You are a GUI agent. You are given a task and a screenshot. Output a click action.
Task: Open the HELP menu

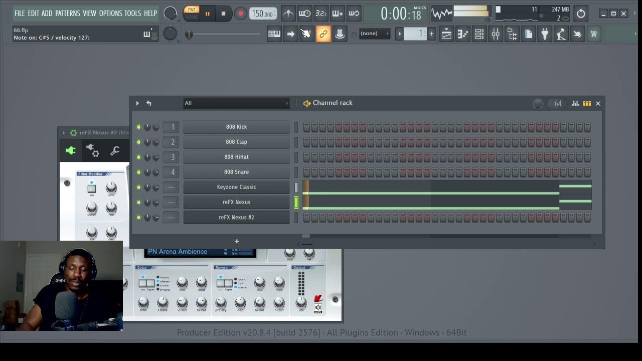150,13
